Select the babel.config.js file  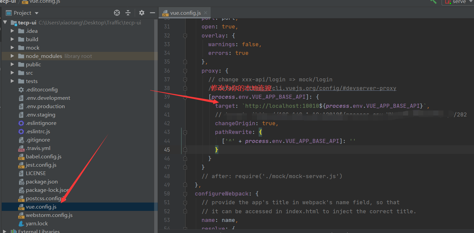pyautogui.click(x=44, y=156)
